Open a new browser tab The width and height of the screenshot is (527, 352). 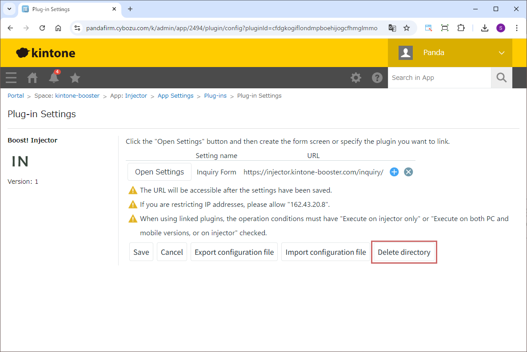point(130,9)
